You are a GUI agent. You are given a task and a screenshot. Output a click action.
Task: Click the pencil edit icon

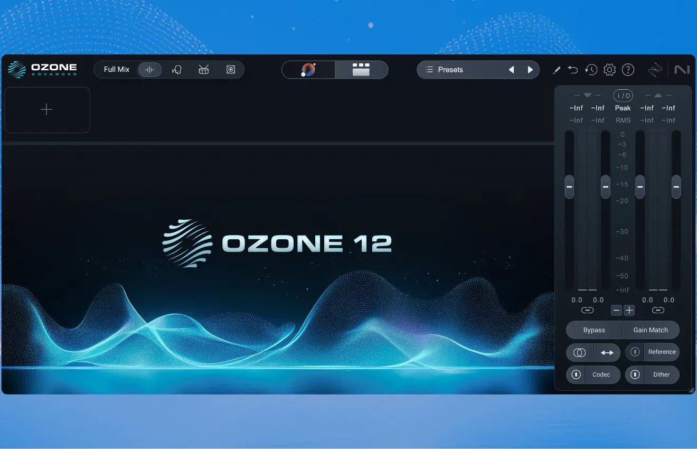[x=557, y=70]
